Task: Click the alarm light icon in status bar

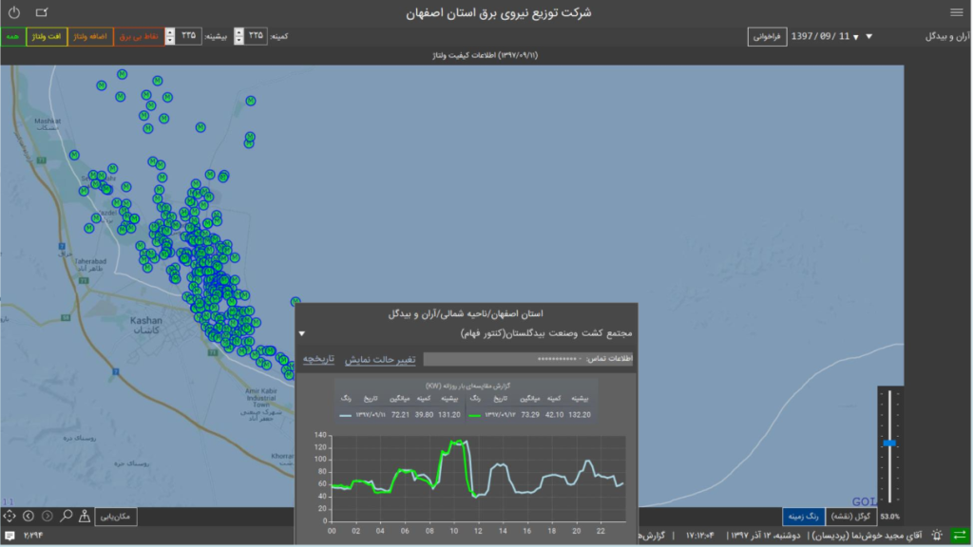Action: pyautogui.click(x=937, y=536)
